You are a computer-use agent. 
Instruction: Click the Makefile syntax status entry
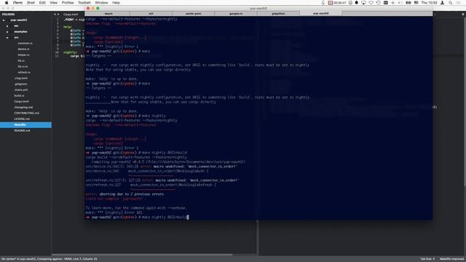[451, 259]
